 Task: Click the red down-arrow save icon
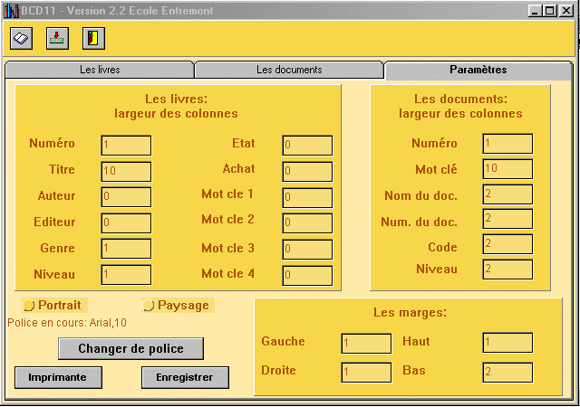(x=57, y=38)
